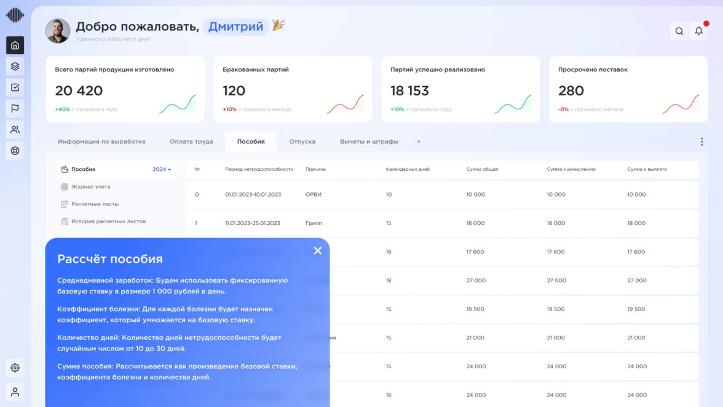Click the search magnifier icon
723x407 pixels.
click(x=679, y=31)
